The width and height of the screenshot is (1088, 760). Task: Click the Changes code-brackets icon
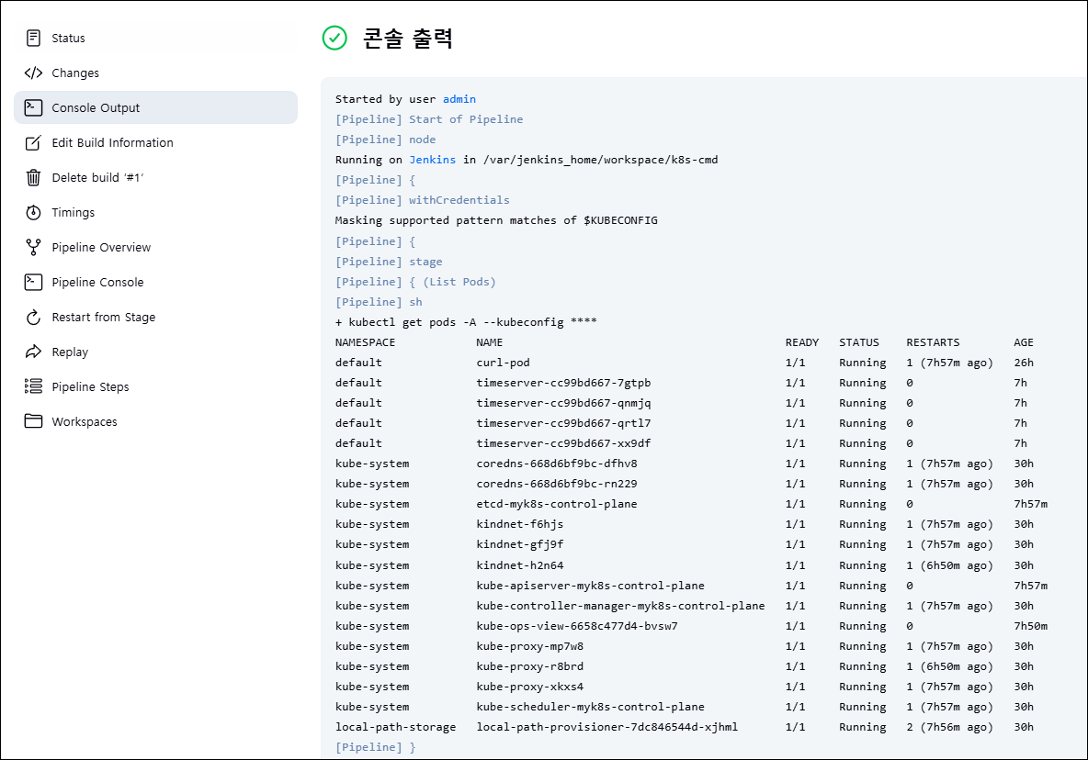[33, 73]
